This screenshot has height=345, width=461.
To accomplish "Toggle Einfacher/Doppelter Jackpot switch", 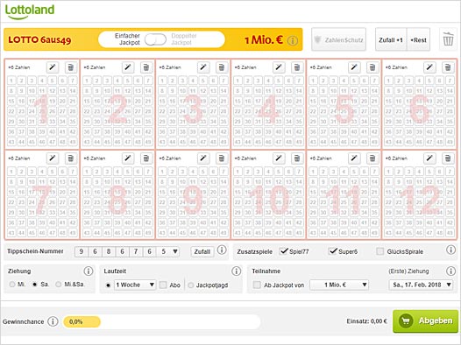I will 155,39.
